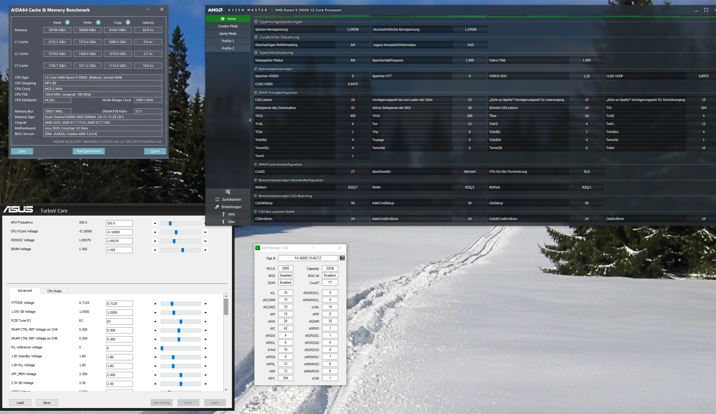Collapse Benutzersteuerungen CAD-Bustiming section
Screen dimensions: 716x414
256,196
